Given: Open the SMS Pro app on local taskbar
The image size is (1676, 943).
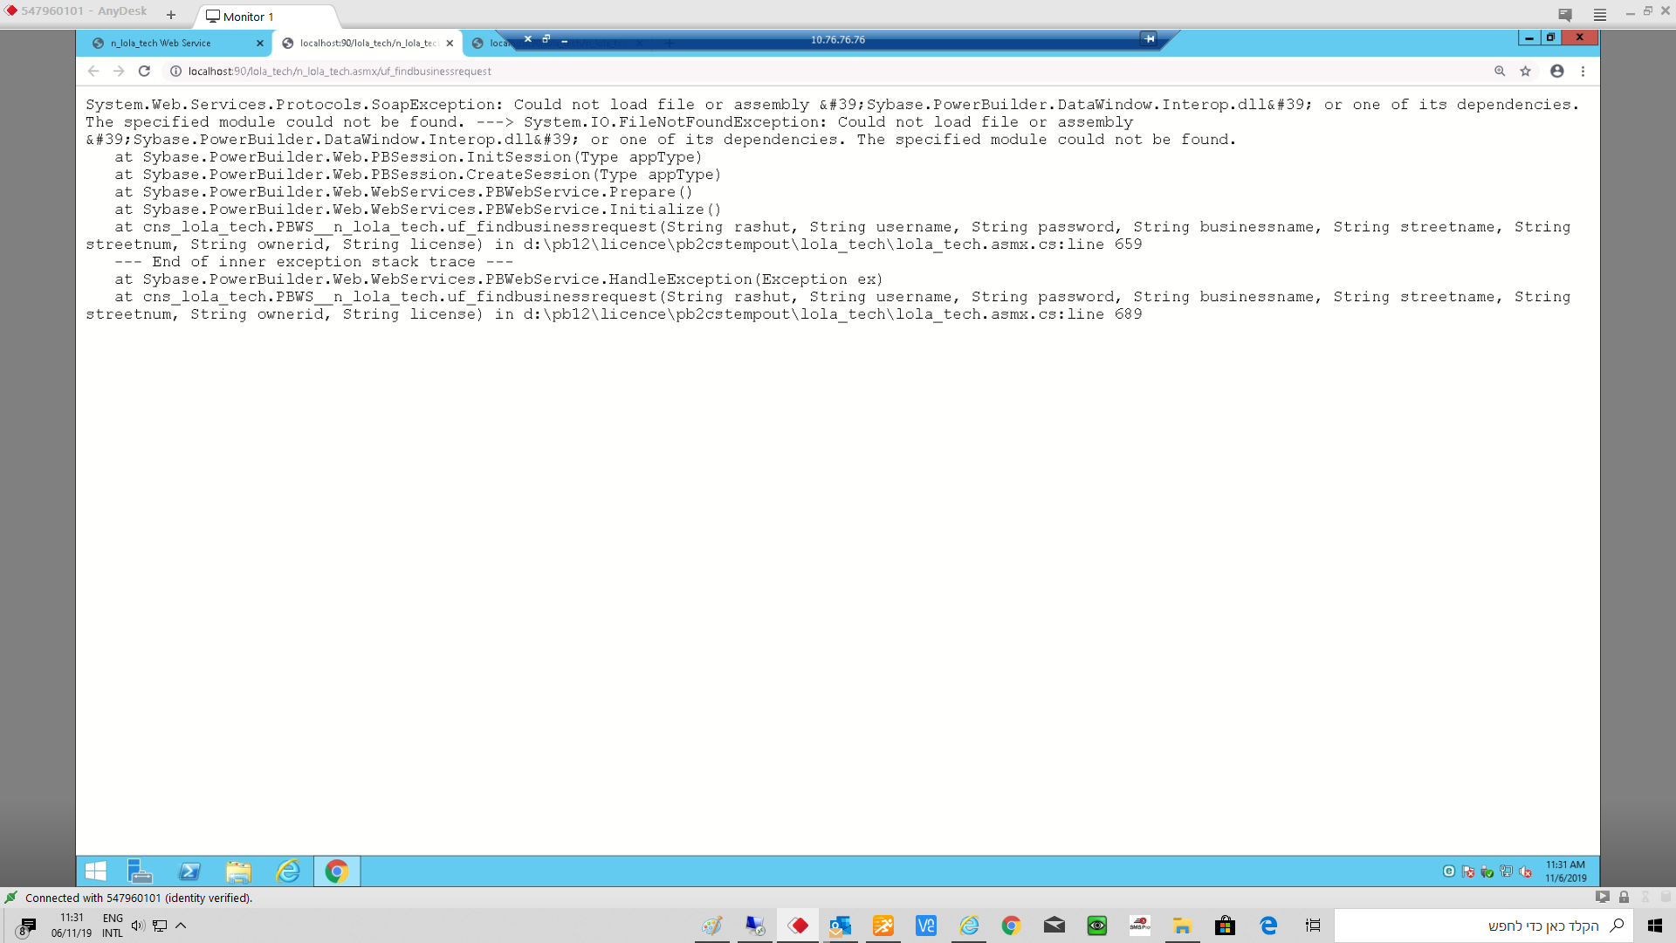Looking at the screenshot, I should (1140, 926).
